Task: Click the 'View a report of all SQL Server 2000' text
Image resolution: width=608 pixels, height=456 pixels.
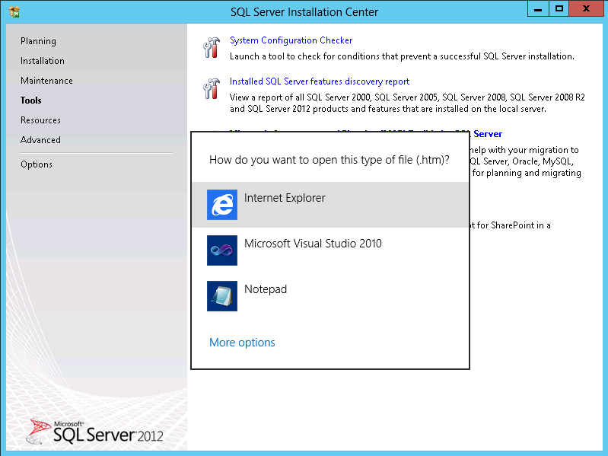Action: click(x=407, y=103)
